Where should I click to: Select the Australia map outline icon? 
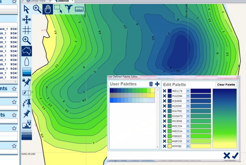point(27,51)
